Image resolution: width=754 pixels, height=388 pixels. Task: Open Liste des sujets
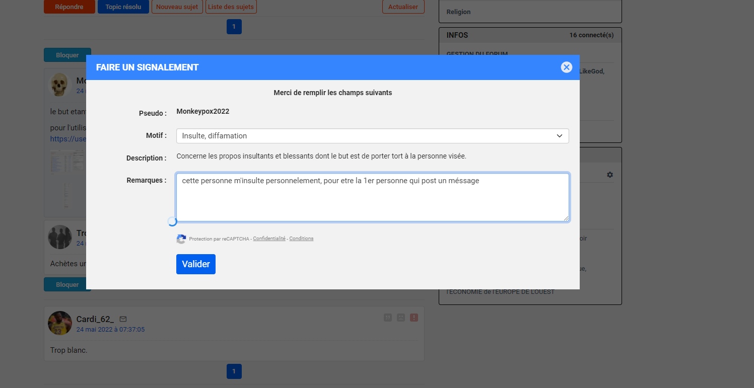point(231,7)
